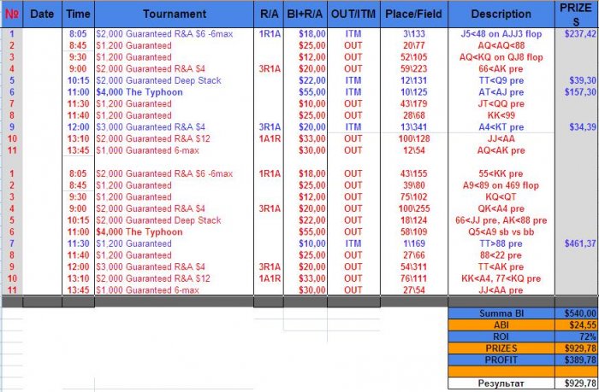Image resolution: width=599 pixels, height=392 pixels.
Task: Select place cell 3\133
Action: [414, 34]
